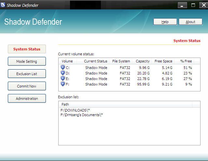Sort by Free Space column header
The width and height of the screenshot is (208, 161).
pos(163,61)
